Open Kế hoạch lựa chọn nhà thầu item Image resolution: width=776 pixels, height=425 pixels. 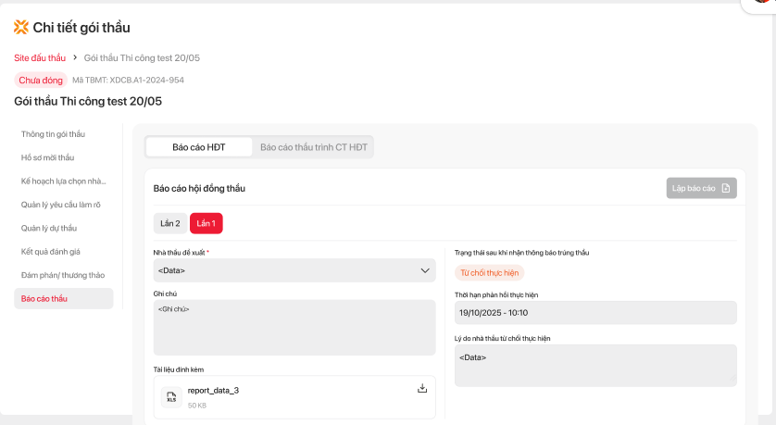pos(63,181)
